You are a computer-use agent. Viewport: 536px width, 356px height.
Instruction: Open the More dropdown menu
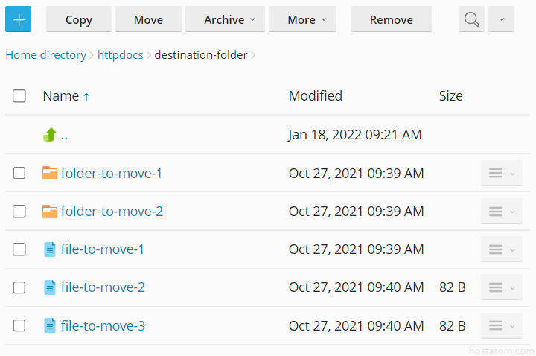[x=301, y=19]
